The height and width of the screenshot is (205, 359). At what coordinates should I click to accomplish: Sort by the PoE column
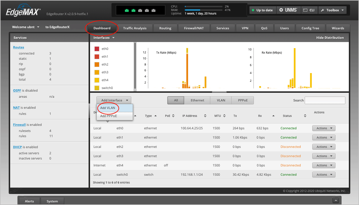pos(170,116)
